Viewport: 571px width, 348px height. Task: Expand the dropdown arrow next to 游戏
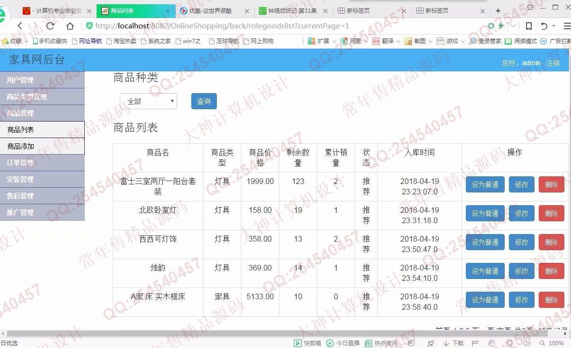pyautogui.click(x=463, y=42)
